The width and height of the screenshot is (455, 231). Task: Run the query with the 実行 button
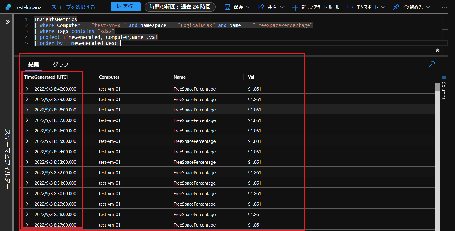125,7
